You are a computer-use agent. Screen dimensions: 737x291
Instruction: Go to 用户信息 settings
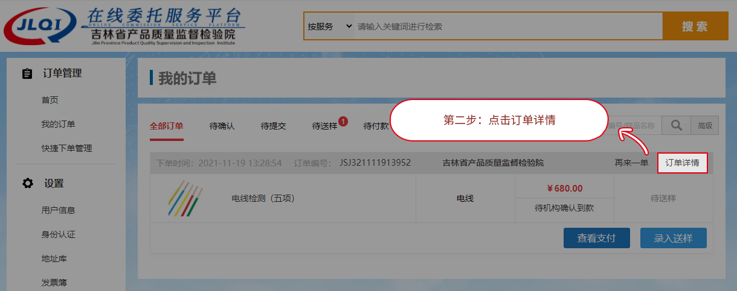click(58, 210)
